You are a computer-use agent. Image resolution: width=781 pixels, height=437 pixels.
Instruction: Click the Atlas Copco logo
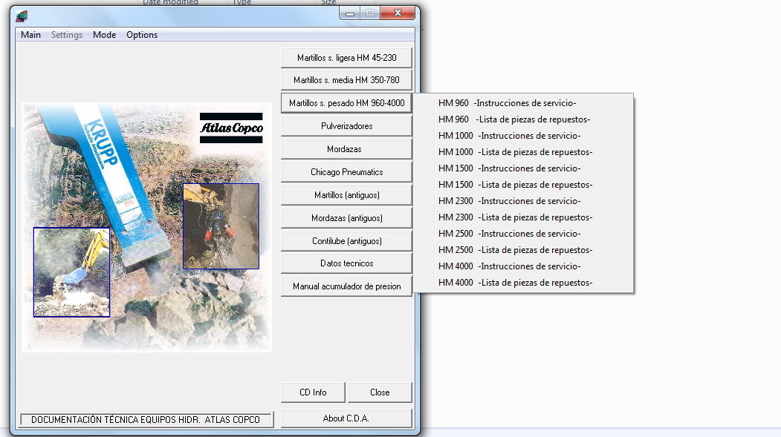(231, 128)
